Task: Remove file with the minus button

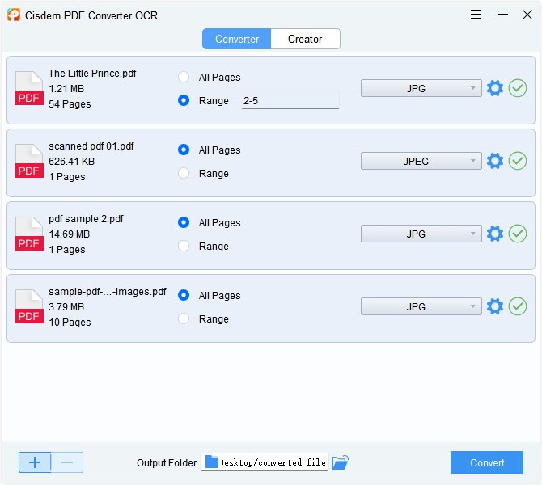Action: [x=67, y=462]
